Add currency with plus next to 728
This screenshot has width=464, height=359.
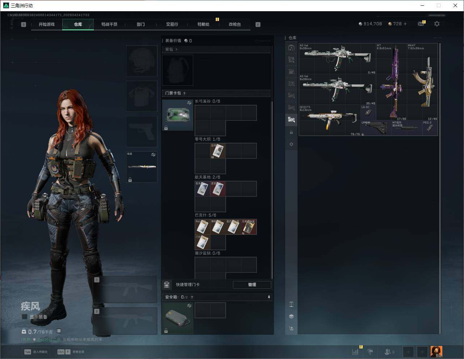[x=405, y=24]
